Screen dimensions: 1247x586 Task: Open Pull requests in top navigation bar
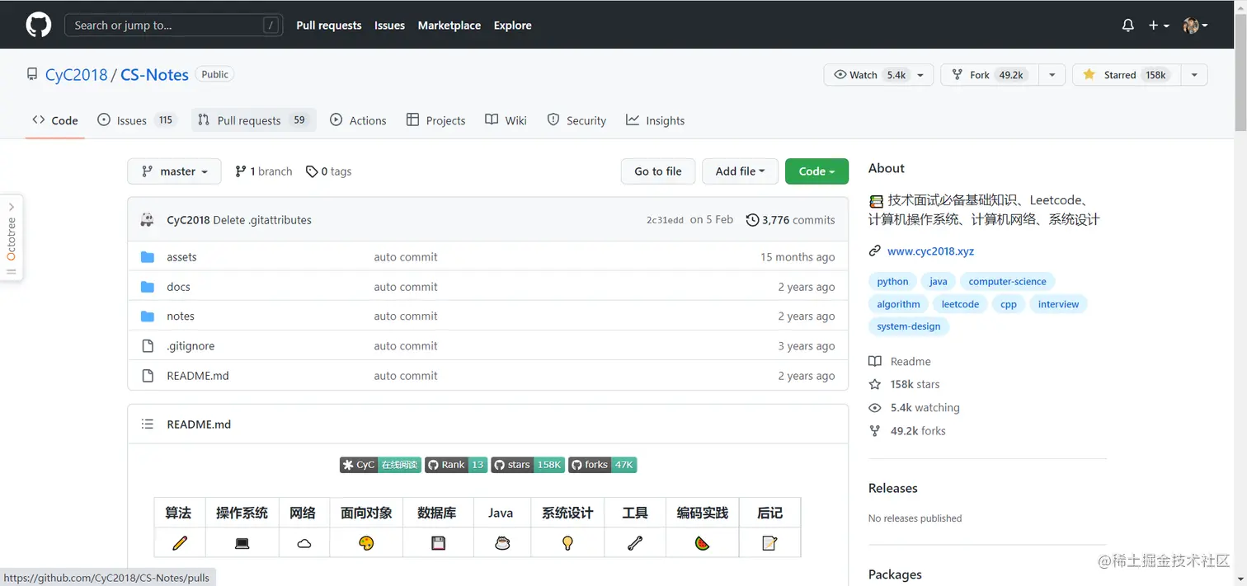coord(329,26)
